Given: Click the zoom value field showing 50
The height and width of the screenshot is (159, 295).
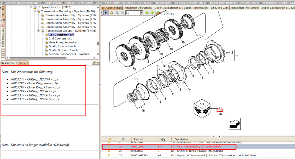Looking at the screenshot, I should [133, 13].
